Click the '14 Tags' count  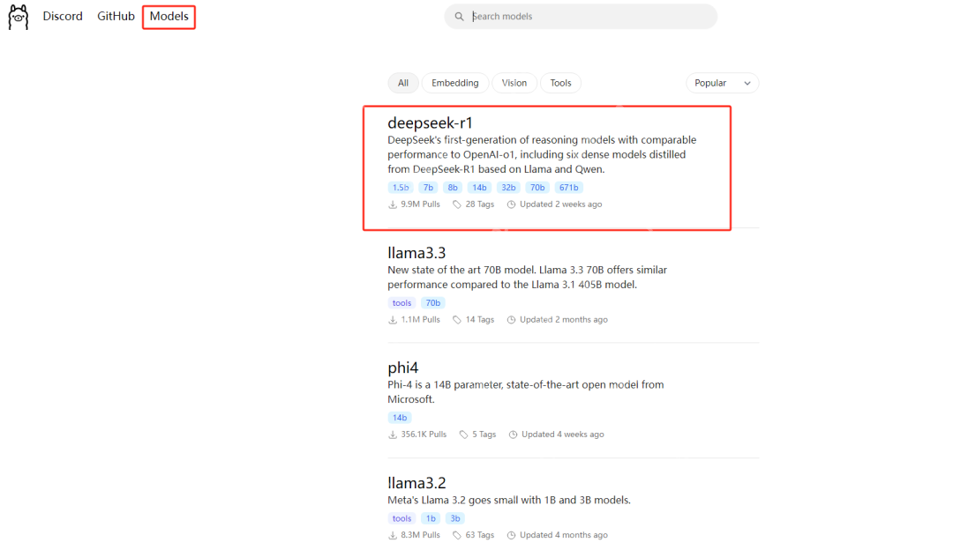pyautogui.click(x=480, y=320)
